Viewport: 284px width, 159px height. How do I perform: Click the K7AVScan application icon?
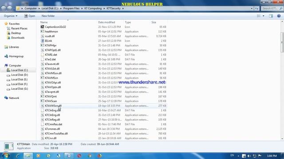tap(42, 101)
